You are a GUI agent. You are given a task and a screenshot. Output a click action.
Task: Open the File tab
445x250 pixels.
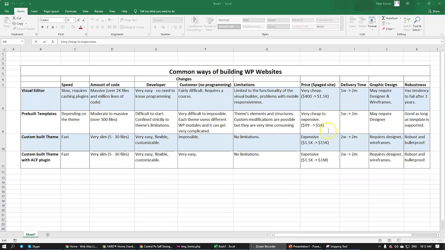point(7,11)
